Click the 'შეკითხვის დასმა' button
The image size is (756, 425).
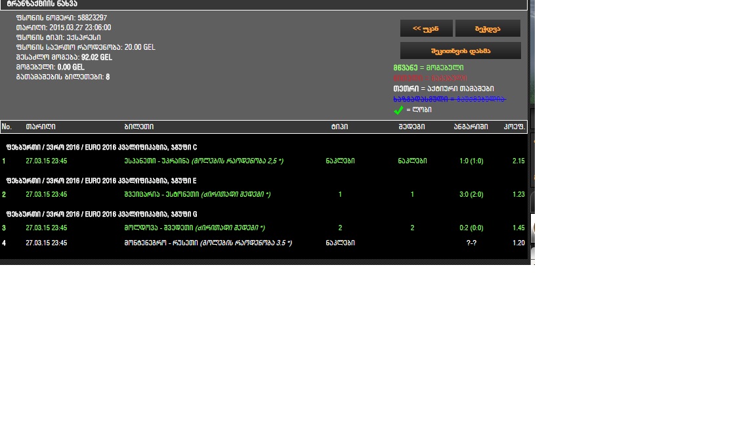click(461, 51)
